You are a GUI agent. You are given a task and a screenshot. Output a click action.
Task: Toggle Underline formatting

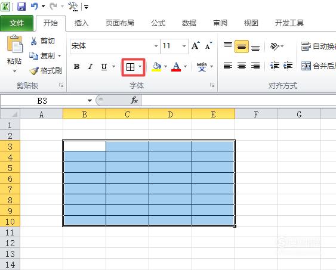coord(104,67)
